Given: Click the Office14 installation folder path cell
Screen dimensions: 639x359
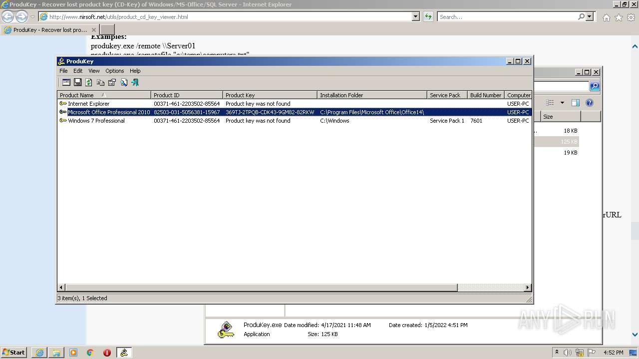Looking at the screenshot, I should pyautogui.click(x=372, y=112).
